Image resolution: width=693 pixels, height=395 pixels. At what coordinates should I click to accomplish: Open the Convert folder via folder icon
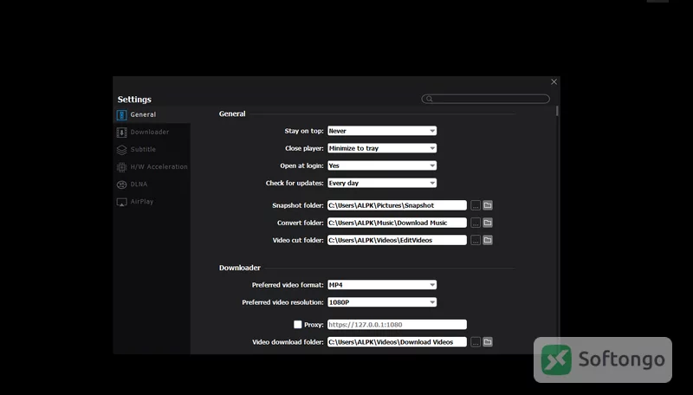click(x=488, y=223)
